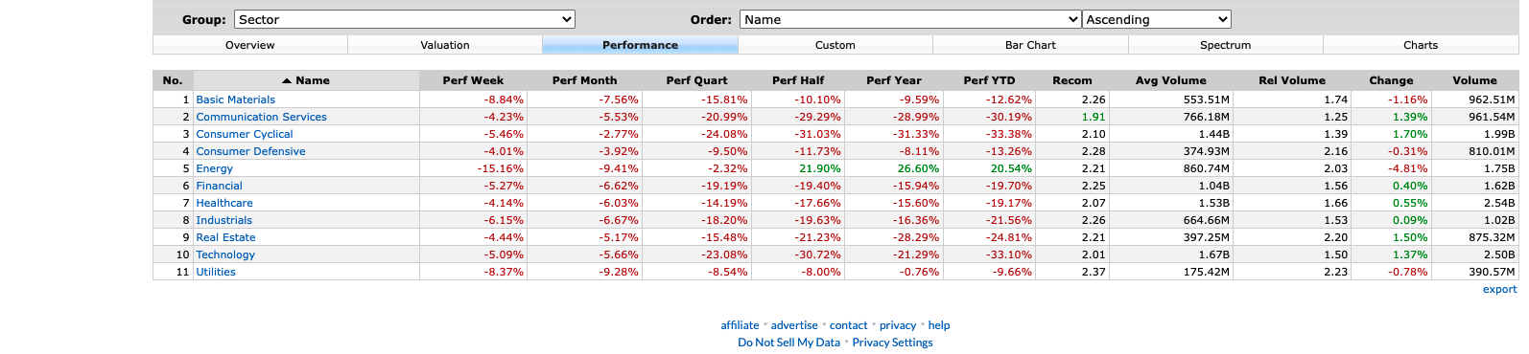Open the Order dropdown showing Name
This screenshot has height=354, width=1529.
click(910, 19)
